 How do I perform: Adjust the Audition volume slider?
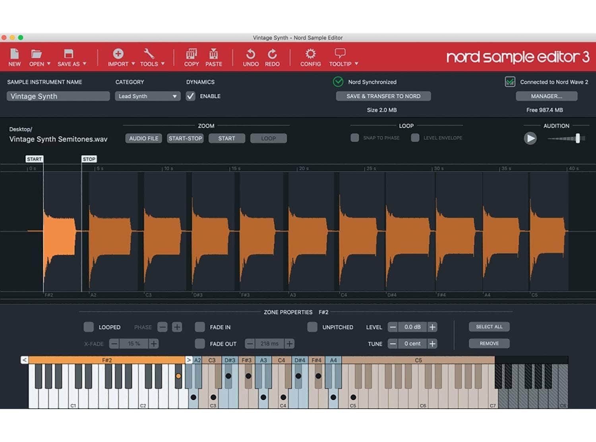[x=577, y=138]
